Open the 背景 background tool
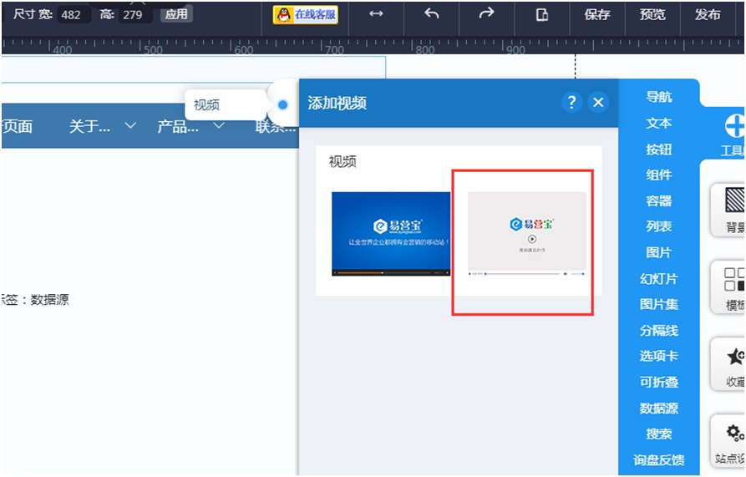Image resolution: width=746 pixels, height=477 pixels. pos(728,210)
